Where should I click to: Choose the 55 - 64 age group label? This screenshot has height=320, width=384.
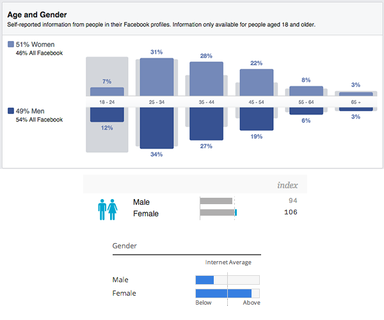[x=306, y=102]
